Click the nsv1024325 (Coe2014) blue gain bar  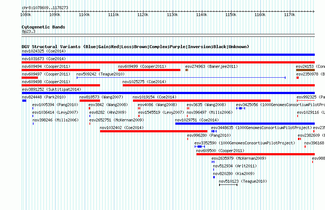168,55
